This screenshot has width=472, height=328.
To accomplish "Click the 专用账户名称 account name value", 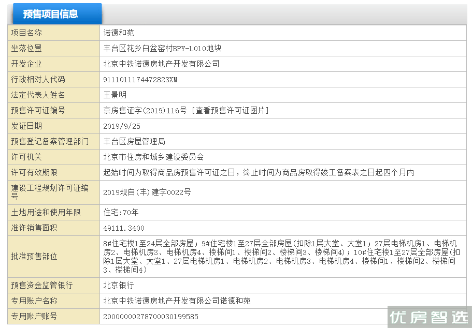I will click(177, 301).
